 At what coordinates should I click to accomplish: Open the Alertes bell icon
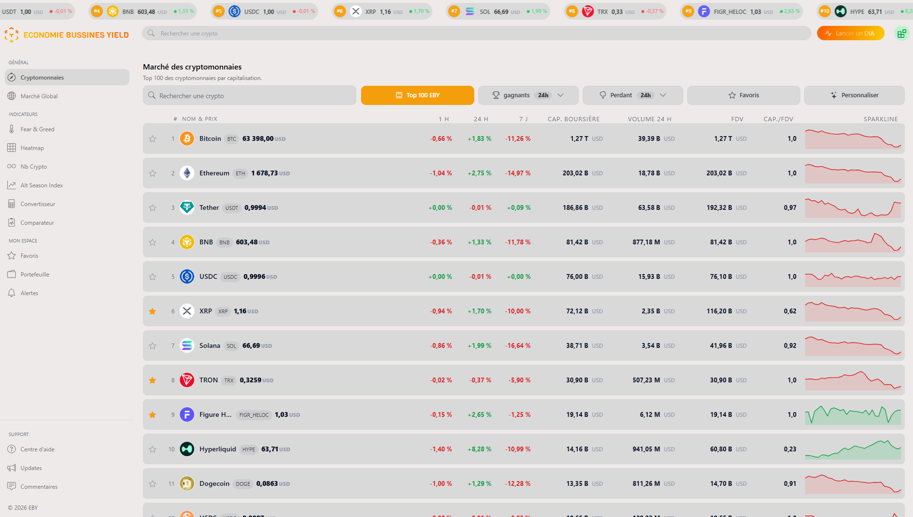(12, 293)
